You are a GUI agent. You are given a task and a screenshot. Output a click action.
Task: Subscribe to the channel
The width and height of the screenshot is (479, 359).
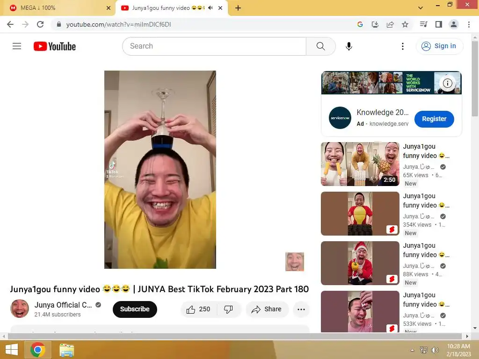click(135, 309)
